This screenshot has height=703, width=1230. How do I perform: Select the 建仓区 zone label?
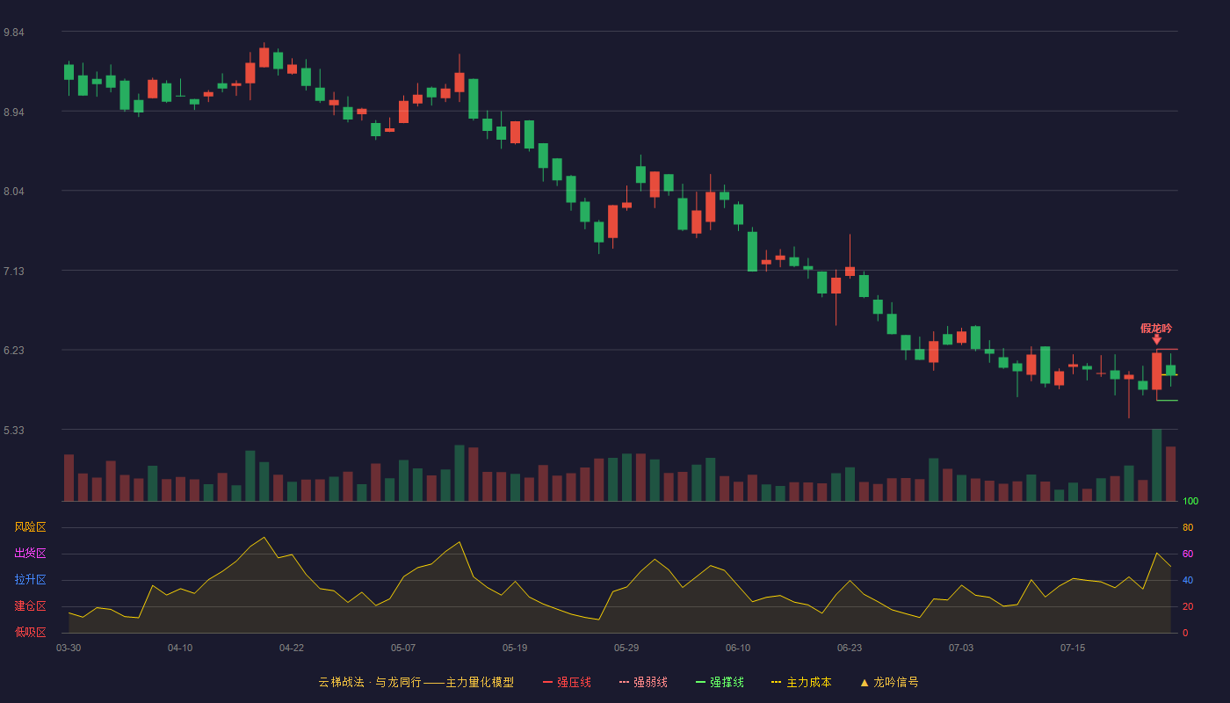[x=31, y=606]
